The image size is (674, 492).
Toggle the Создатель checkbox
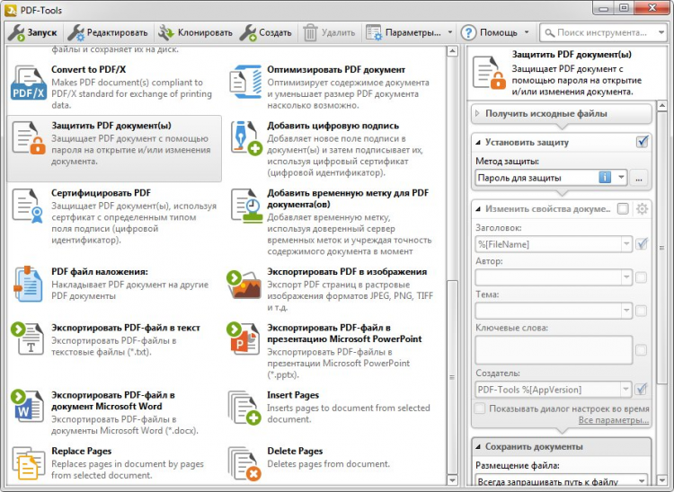tap(642, 390)
